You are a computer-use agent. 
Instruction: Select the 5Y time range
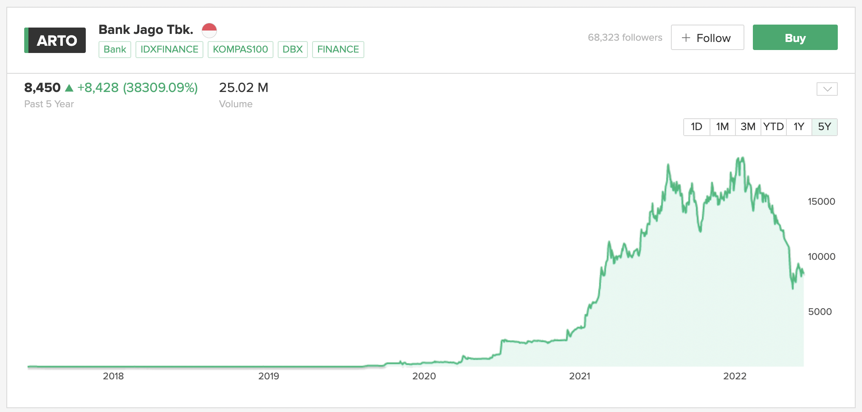pos(824,127)
